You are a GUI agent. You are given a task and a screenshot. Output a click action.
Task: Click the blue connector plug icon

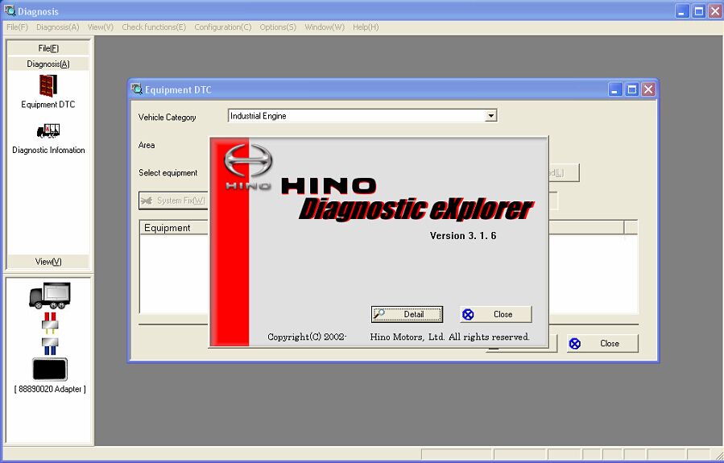[x=50, y=346]
